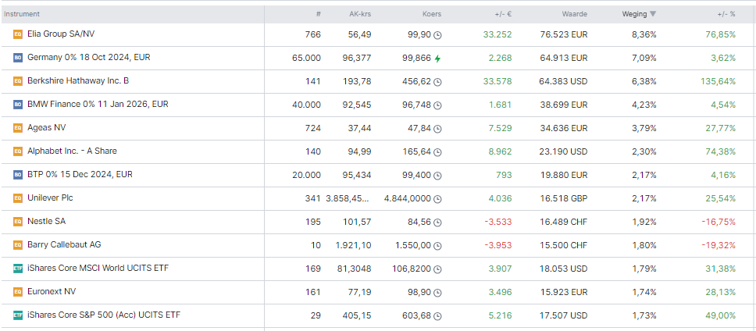Open iShares Core MSCI World UCITS ETF

coord(98,268)
